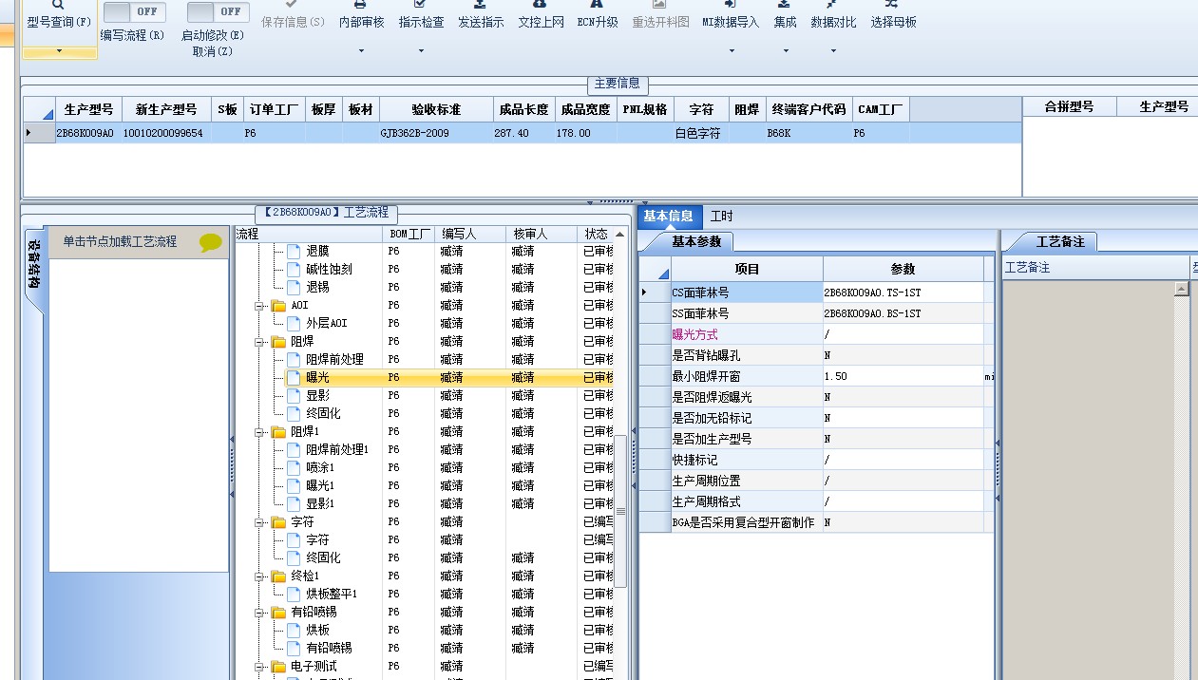
Task: Select the 基本参数 tab
Action: pos(696,242)
